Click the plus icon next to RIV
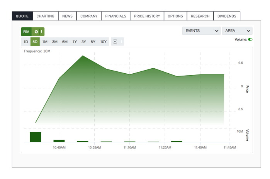Screen dimensions: 270x179 [36, 32]
